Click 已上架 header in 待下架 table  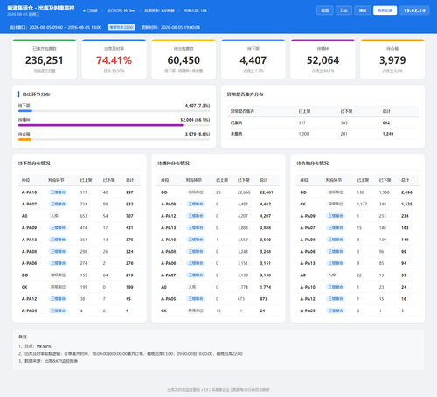[87, 180]
